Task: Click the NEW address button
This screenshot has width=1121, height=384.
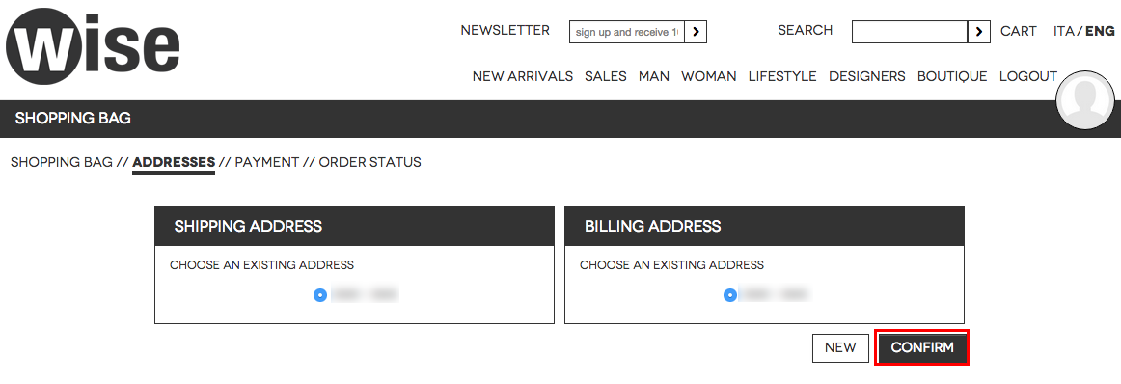Action: tap(840, 347)
